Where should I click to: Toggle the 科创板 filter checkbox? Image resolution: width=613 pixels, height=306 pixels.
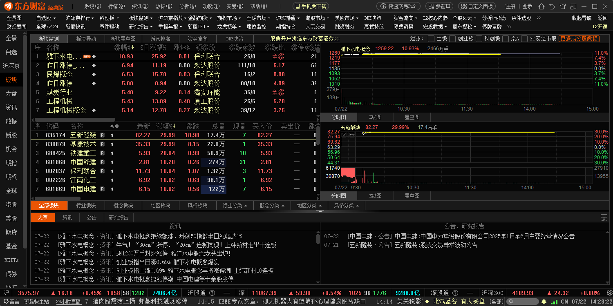coord(478,39)
